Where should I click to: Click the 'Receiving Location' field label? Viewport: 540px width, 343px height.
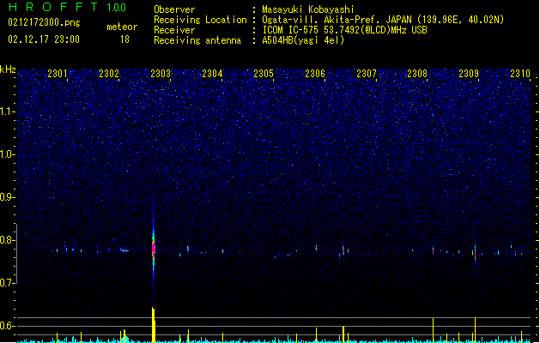pos(200,20)
